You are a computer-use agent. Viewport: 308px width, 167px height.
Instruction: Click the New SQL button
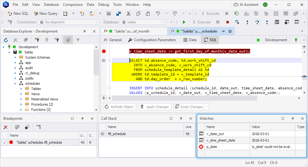point(18,14)
